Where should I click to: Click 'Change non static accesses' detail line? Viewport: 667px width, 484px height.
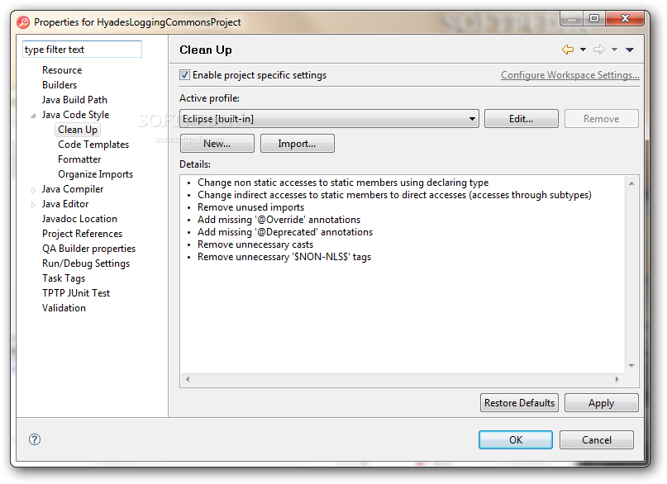tap(343, 183)
